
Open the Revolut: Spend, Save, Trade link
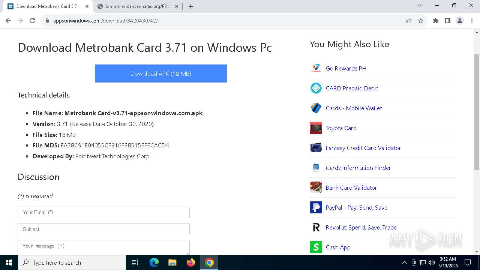(x=361, y=227)
